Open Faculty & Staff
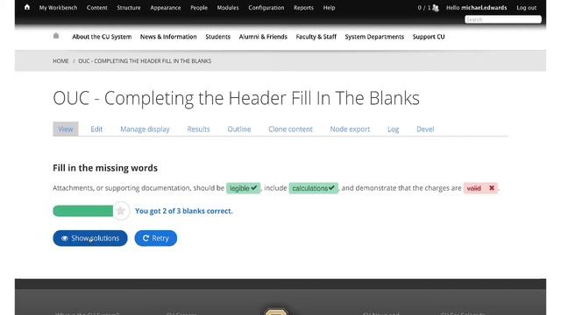 pos(316,37)
